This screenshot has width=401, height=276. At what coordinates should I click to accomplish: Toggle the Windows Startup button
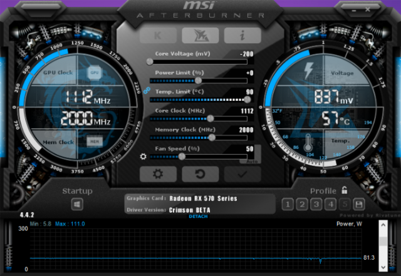77,204
